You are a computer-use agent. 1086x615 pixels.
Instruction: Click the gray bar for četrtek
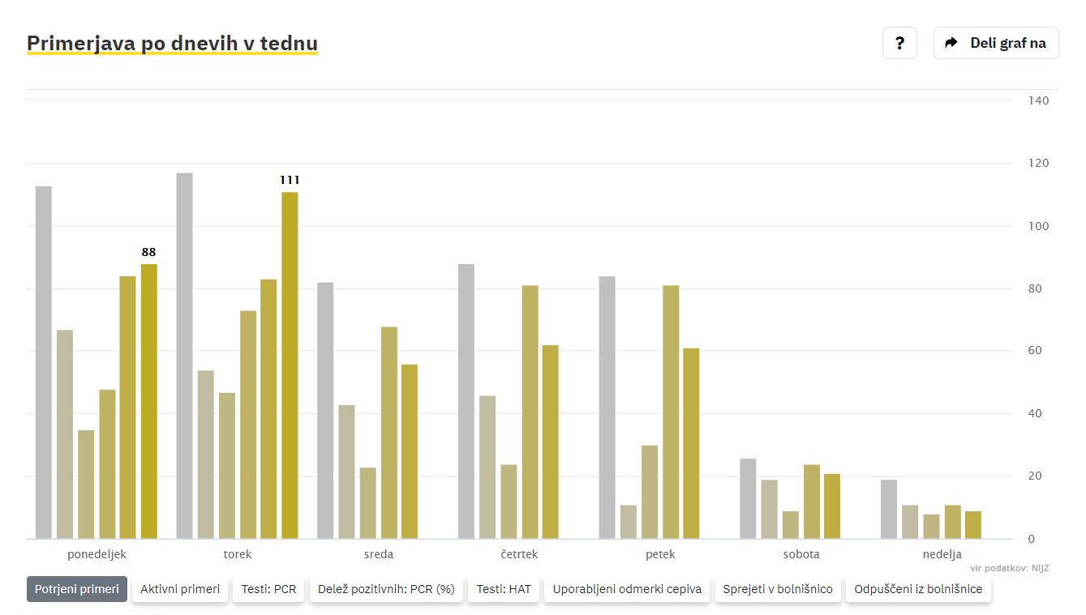point(466,401)
